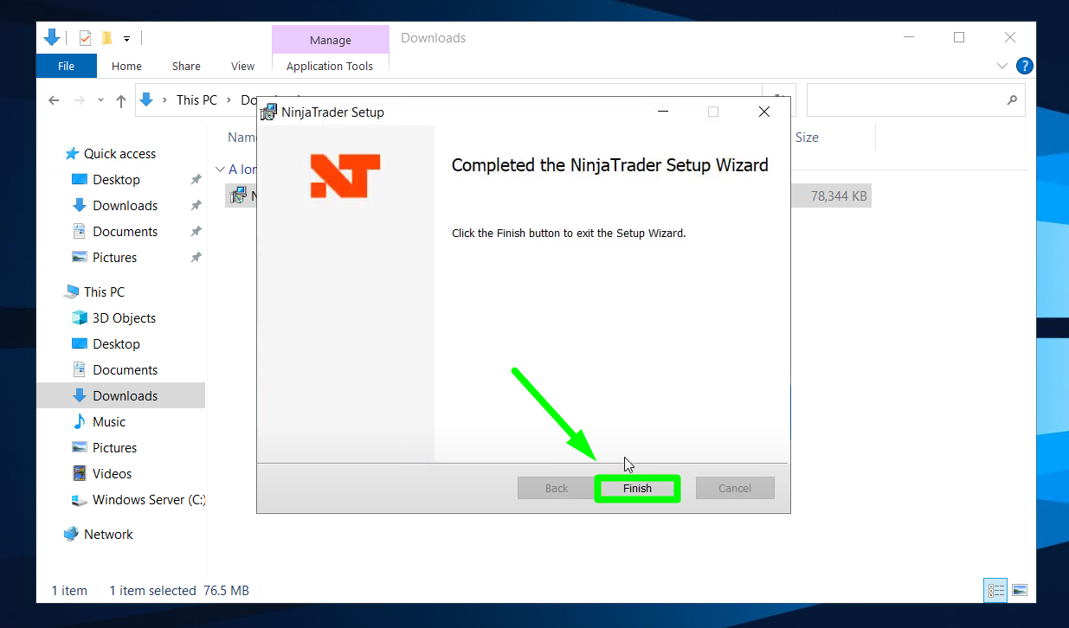
Task: Go up one folder with the Up arrow
Action: click(x=121, y=100)
